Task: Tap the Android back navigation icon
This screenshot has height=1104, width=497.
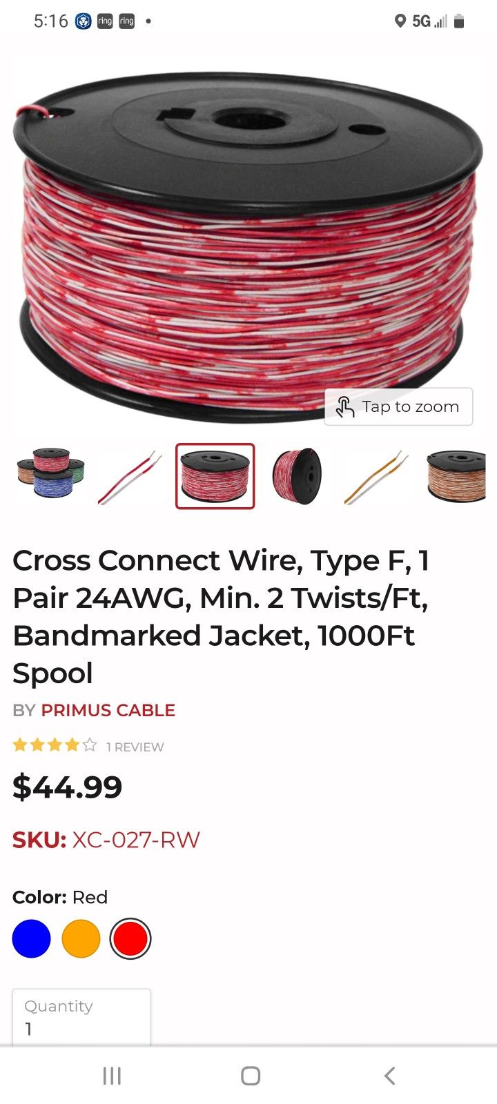Action: (390, 1075)
